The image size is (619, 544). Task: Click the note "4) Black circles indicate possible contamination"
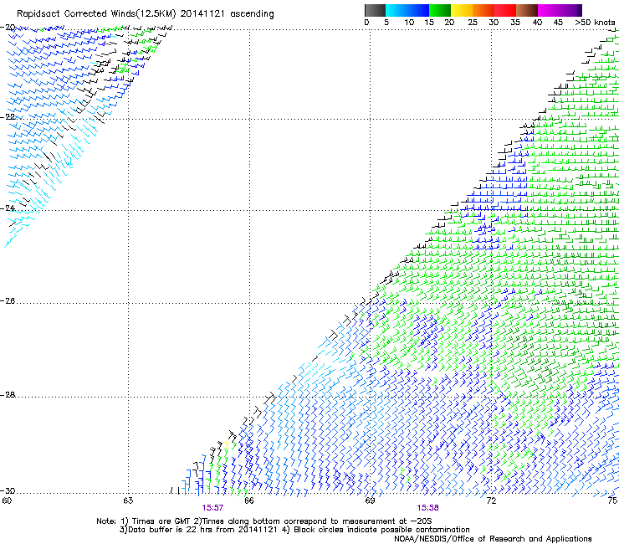(x=376, y=530)
